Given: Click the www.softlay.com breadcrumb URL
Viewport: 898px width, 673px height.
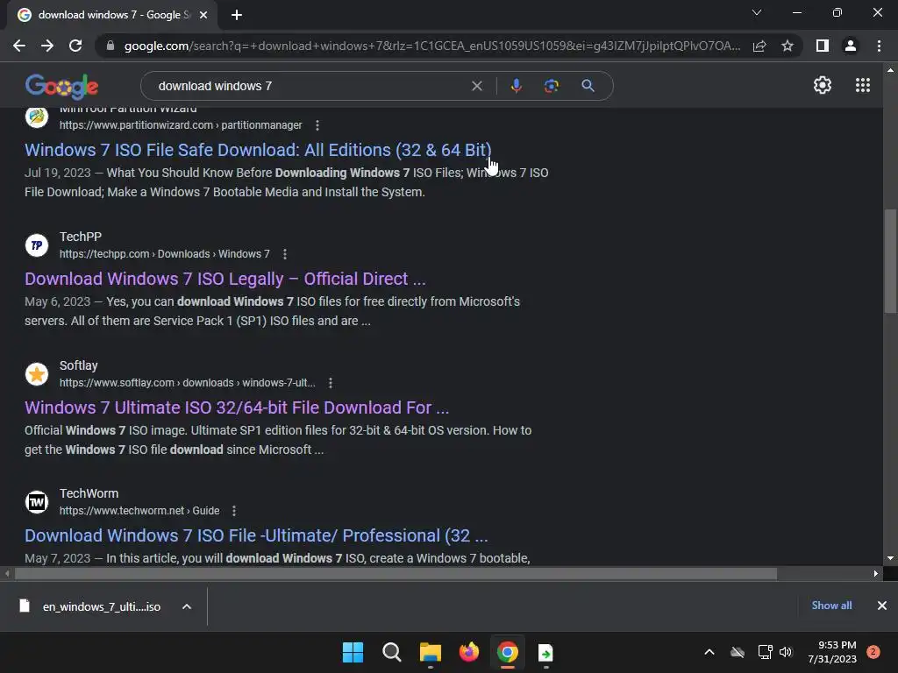Looking at the screenshot, I should point(188,383).
